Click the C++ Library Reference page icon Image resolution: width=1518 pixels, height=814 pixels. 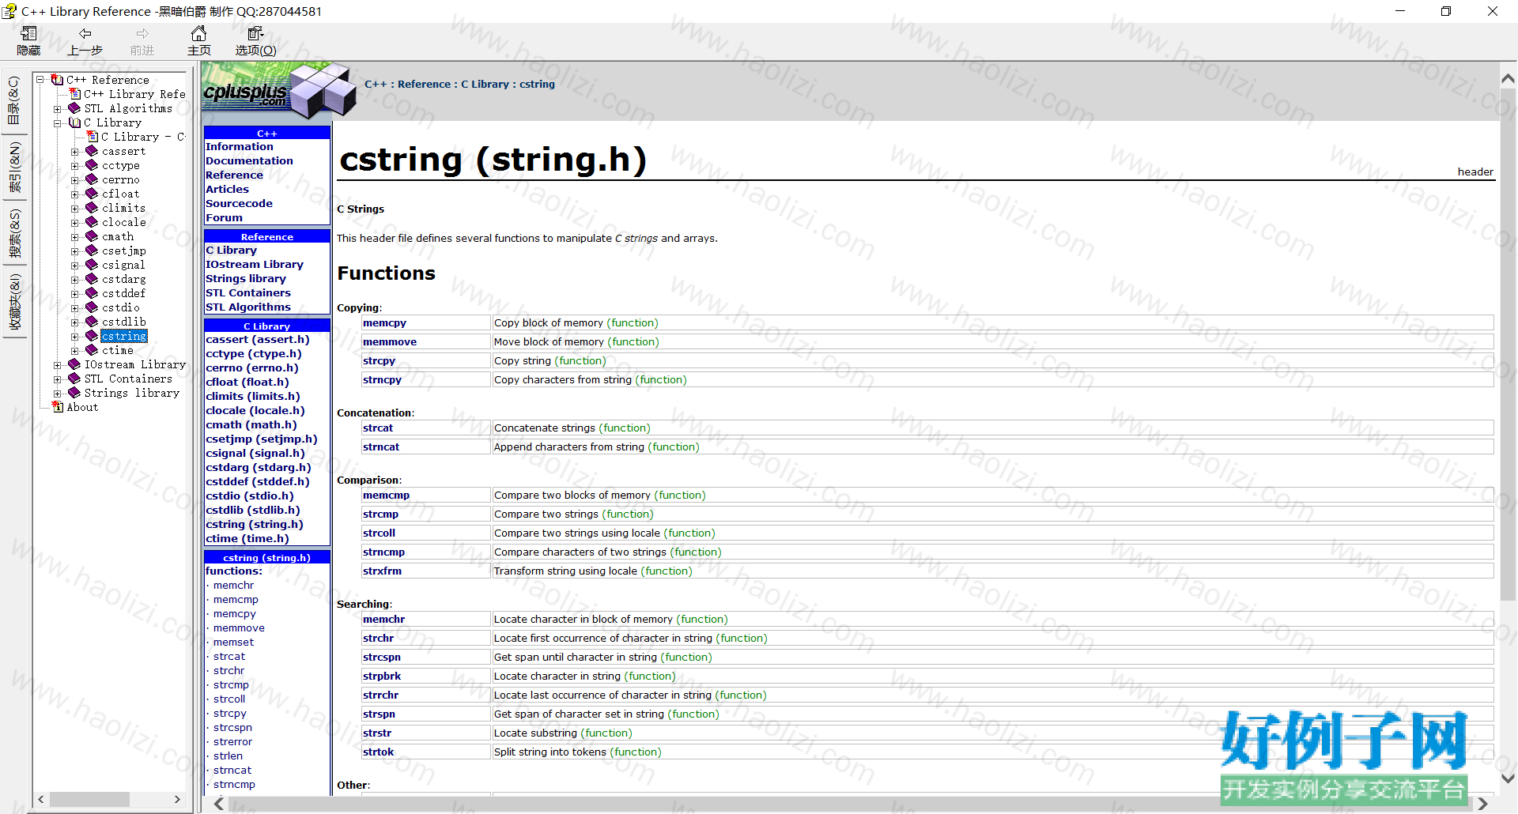pyautogui.click(x=75, y=94)
